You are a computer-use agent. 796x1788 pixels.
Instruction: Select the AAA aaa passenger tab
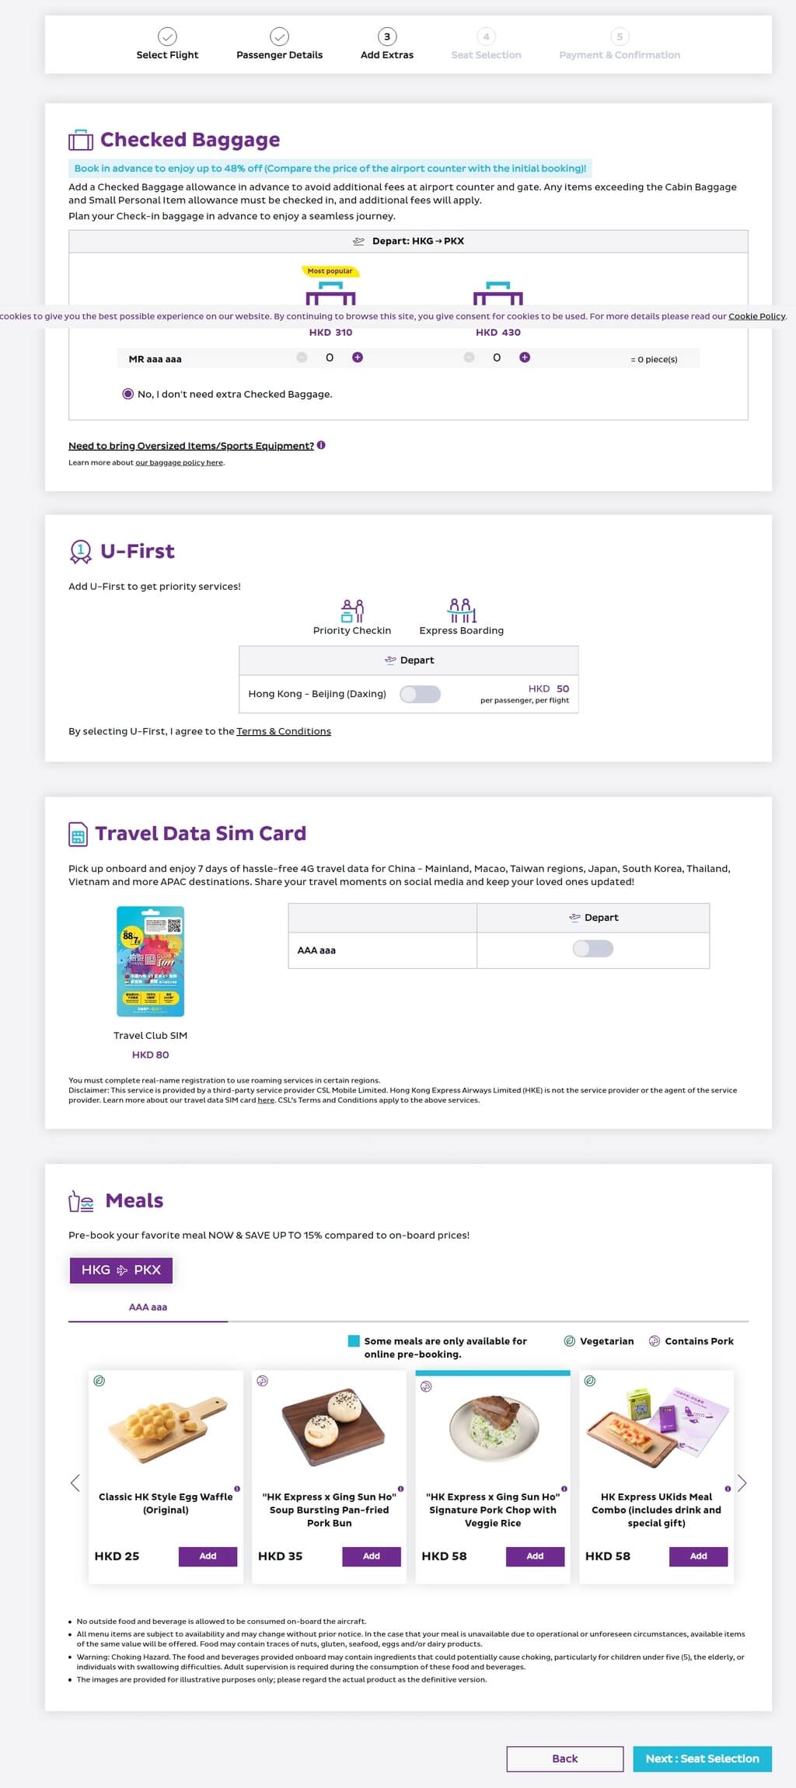pyautogui.click(x=148, y=1307)
